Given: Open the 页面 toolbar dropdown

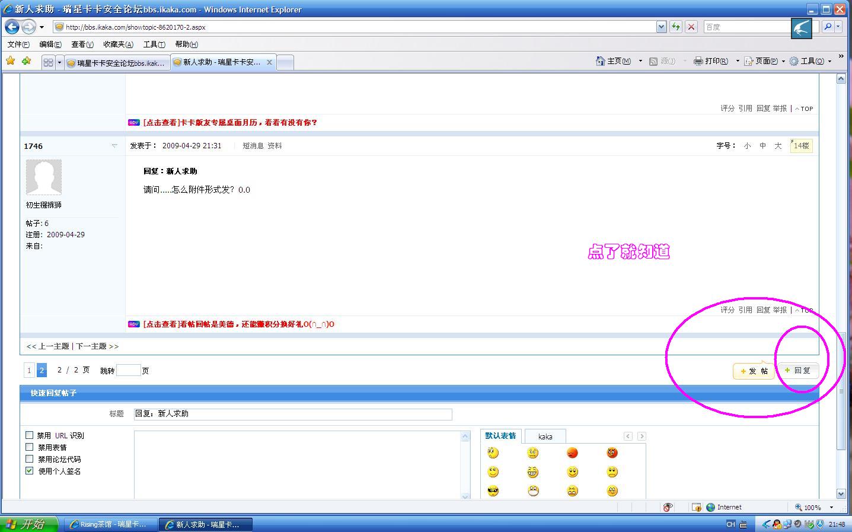Looking at the screenshot, I should (765, 61).
